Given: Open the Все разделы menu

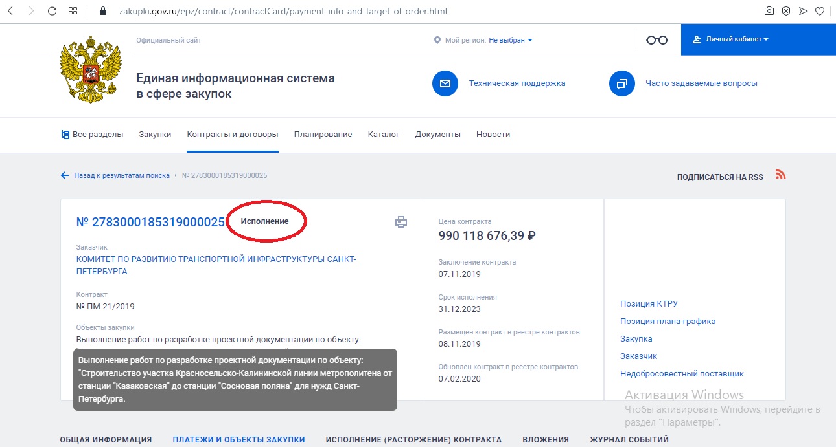Looking at the screenshot, I should (92, 135).
